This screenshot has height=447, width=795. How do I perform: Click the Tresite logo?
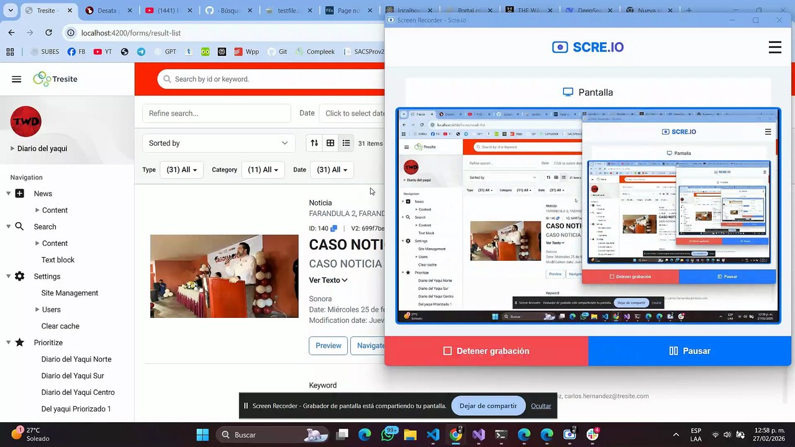coord(55,79)
